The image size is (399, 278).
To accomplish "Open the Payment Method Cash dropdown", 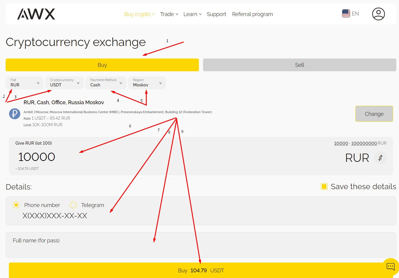I will [x=106, y=83].
